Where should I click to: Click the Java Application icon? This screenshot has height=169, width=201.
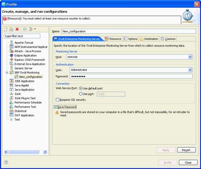pyautogui.click(x=12, y=89)
